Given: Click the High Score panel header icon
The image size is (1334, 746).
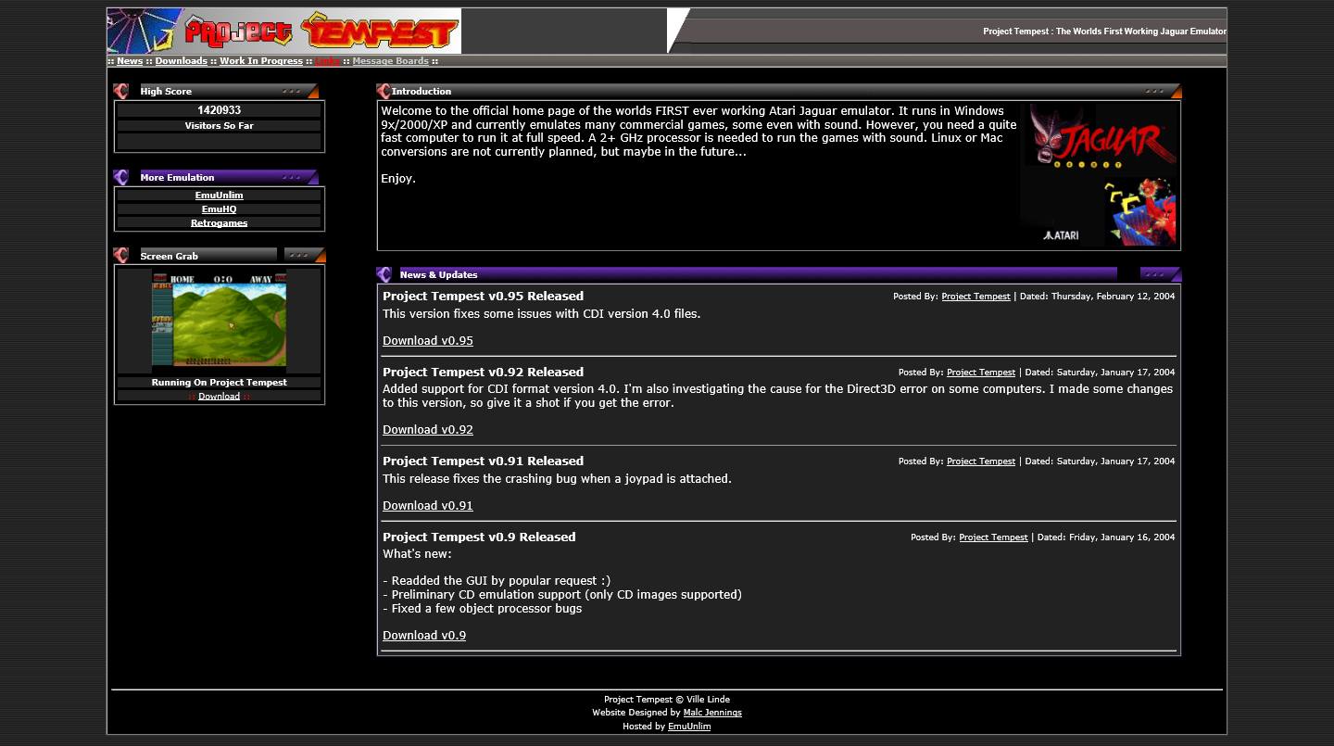Looking at the screenshot, I should click(120, 91).
